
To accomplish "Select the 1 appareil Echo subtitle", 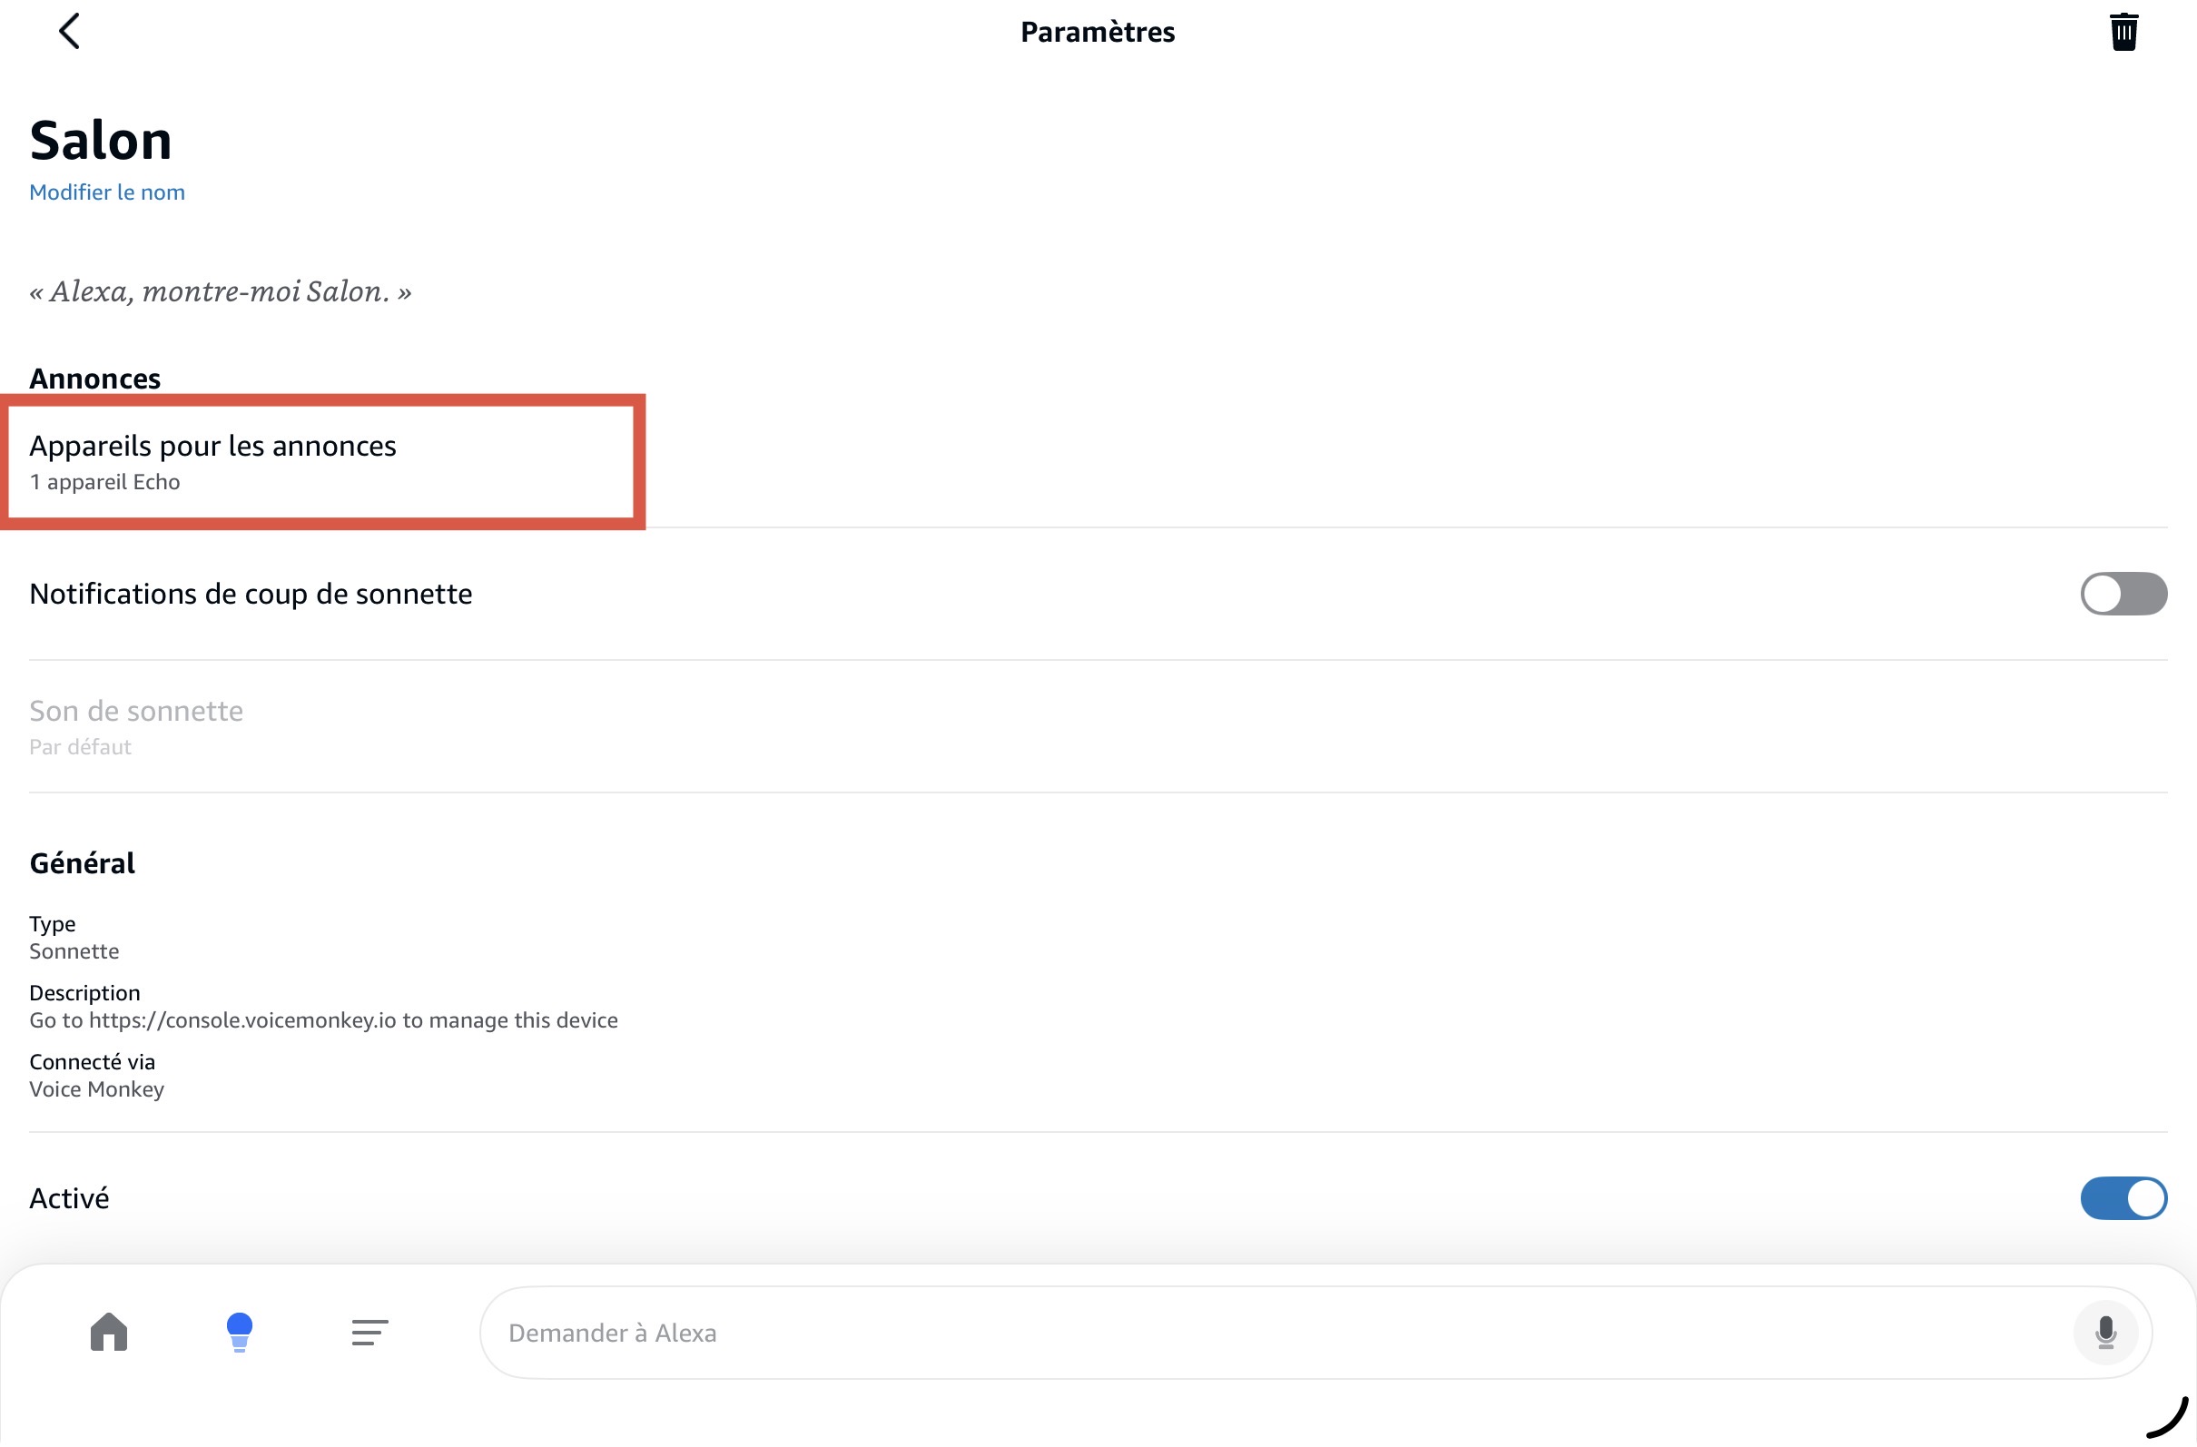I will click(104, 482).
